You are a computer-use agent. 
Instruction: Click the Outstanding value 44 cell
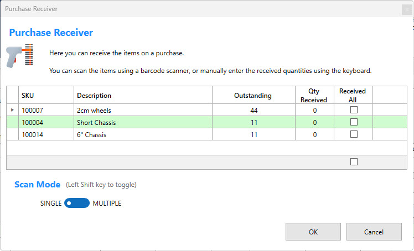point(253,111)
